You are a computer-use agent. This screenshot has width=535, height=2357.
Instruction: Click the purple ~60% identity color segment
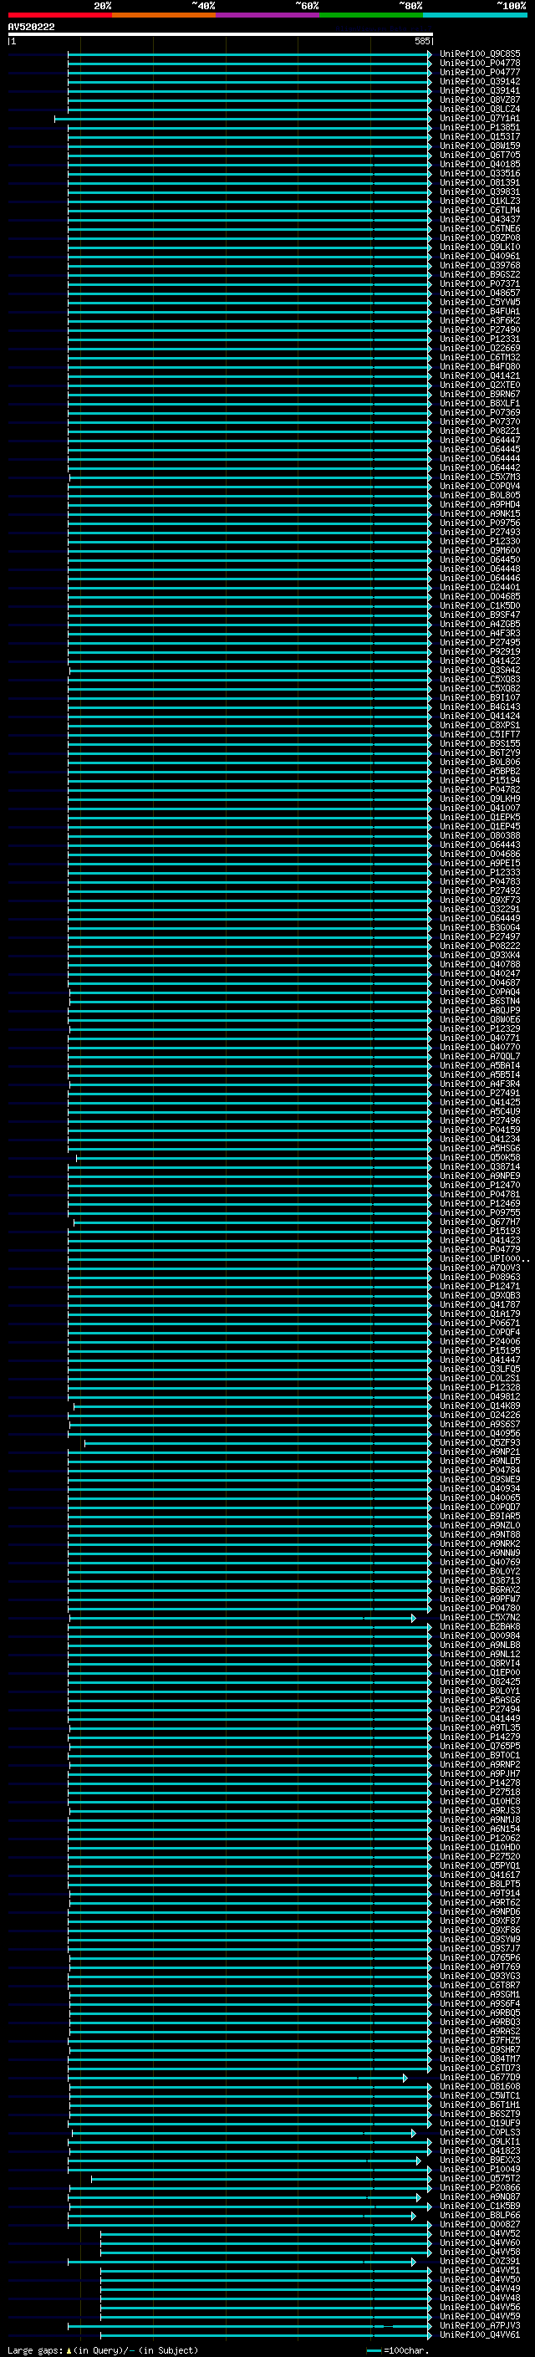click(267, 15)
